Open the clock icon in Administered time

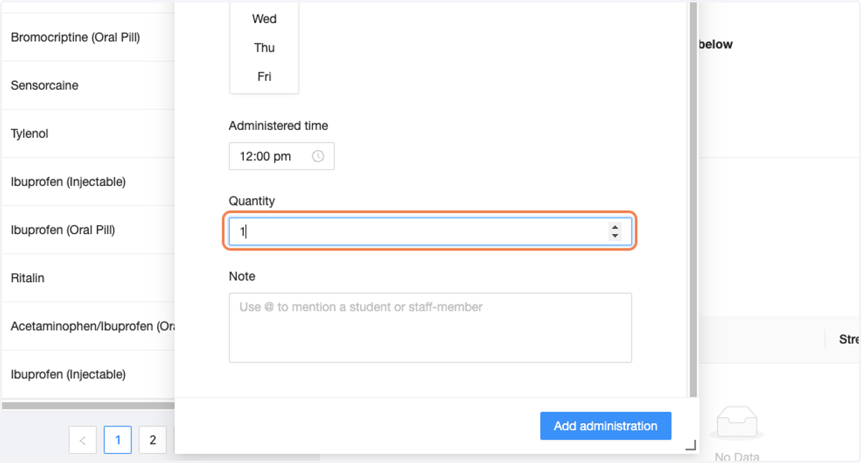coord(318,156)
